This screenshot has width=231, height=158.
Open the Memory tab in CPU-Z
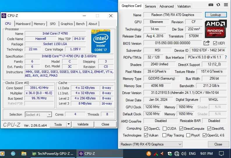click(x=39, y=24)
